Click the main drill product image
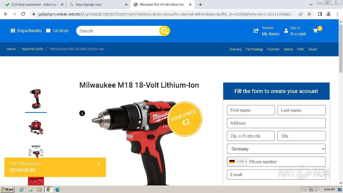 pos(139,142)
